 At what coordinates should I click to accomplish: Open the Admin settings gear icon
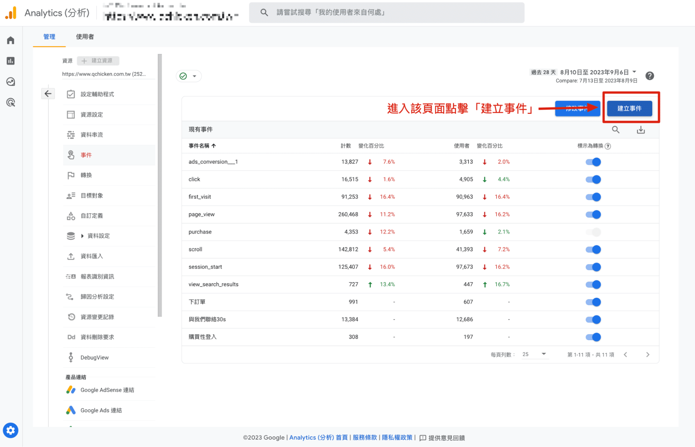(x=10, y=430)
